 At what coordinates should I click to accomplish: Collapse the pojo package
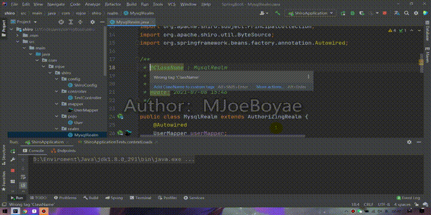57,116
